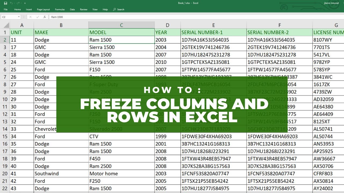Click the MAKE header cell
The image size is (344, 193).
point(61,32)
